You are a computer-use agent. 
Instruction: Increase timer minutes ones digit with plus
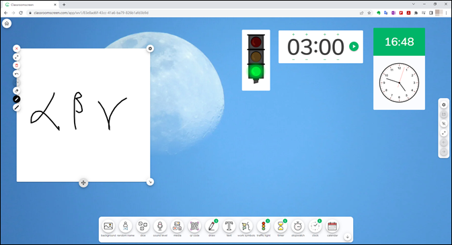pyautogui.click(x=307, y=34)
